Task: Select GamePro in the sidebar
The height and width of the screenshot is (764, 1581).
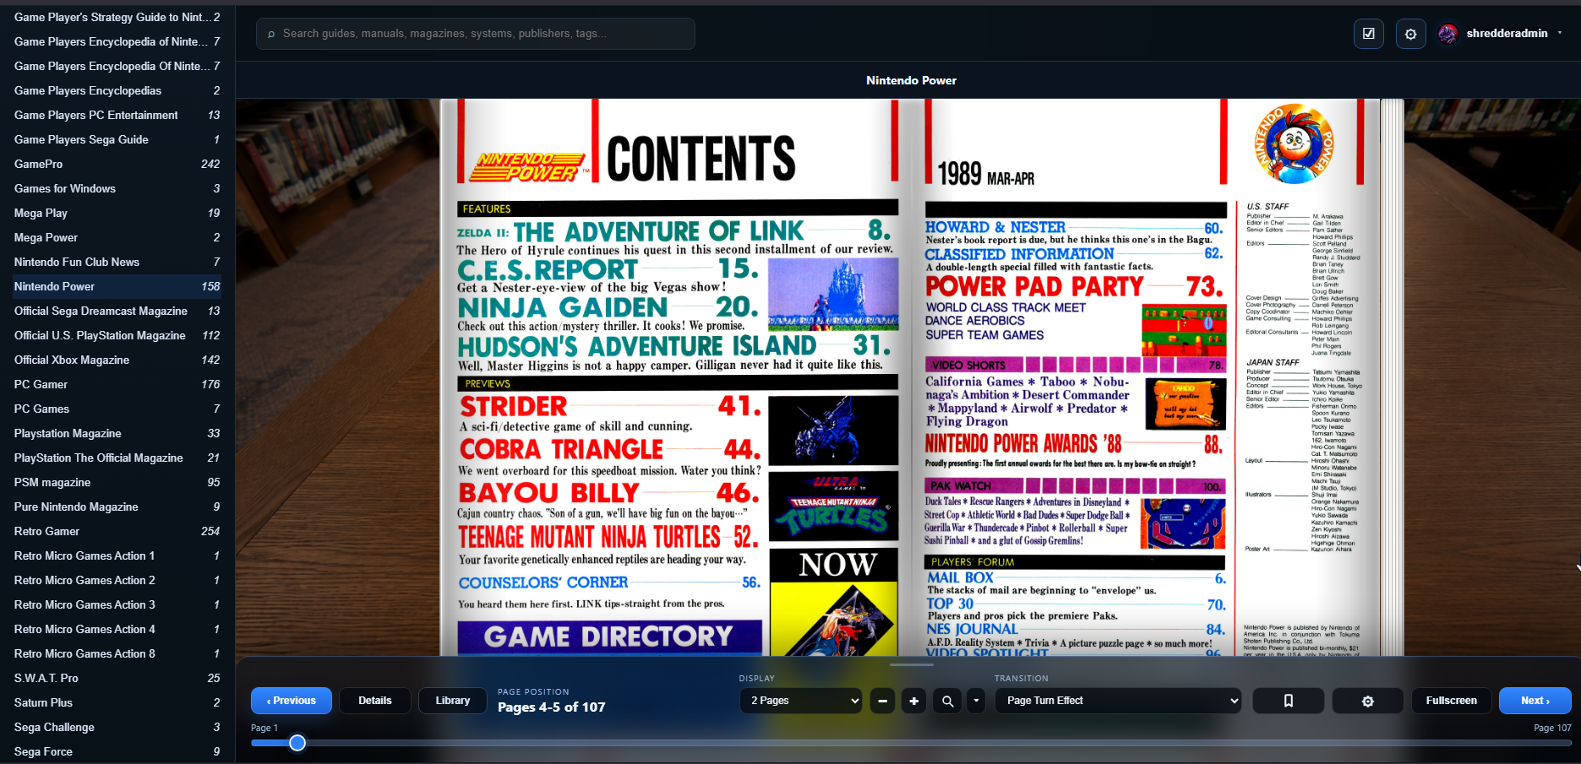Action: click(117, 164)
